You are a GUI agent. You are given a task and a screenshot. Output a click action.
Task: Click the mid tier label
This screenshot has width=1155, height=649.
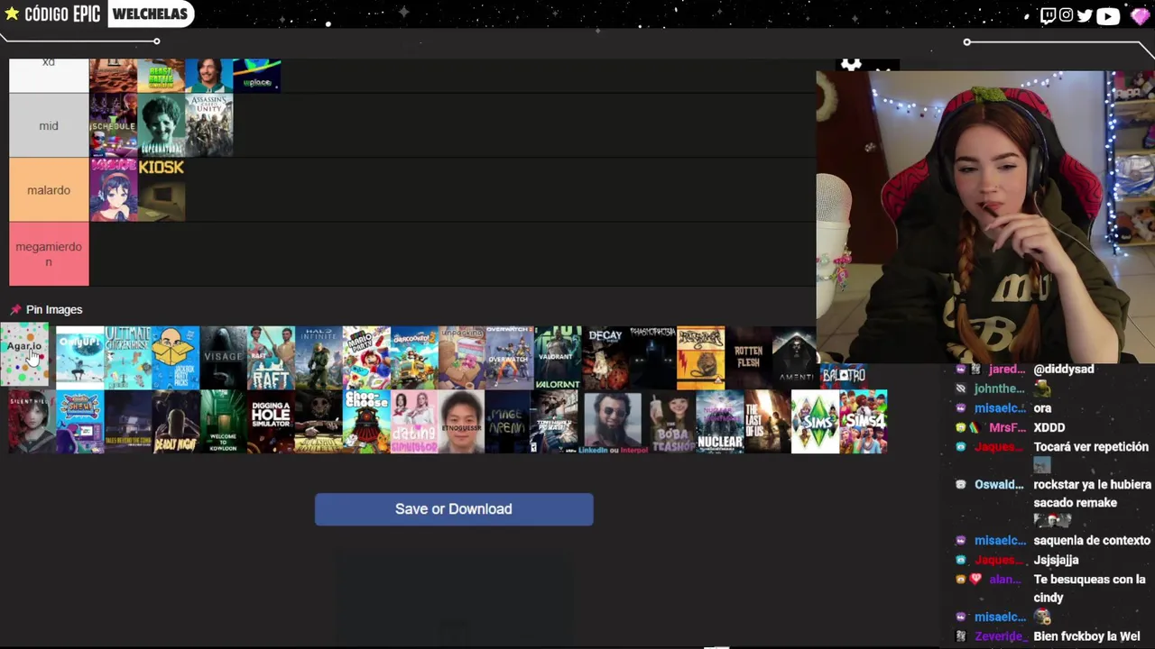coord(49,125)
